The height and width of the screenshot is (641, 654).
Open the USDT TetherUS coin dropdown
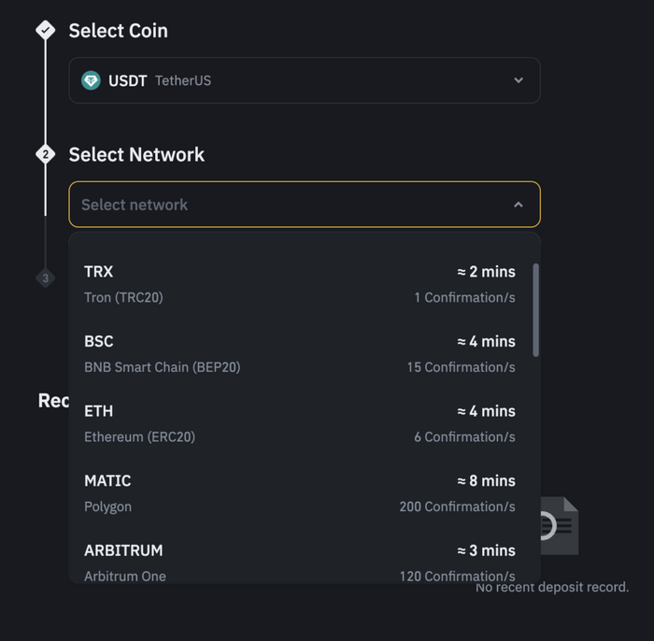[304, 80]
